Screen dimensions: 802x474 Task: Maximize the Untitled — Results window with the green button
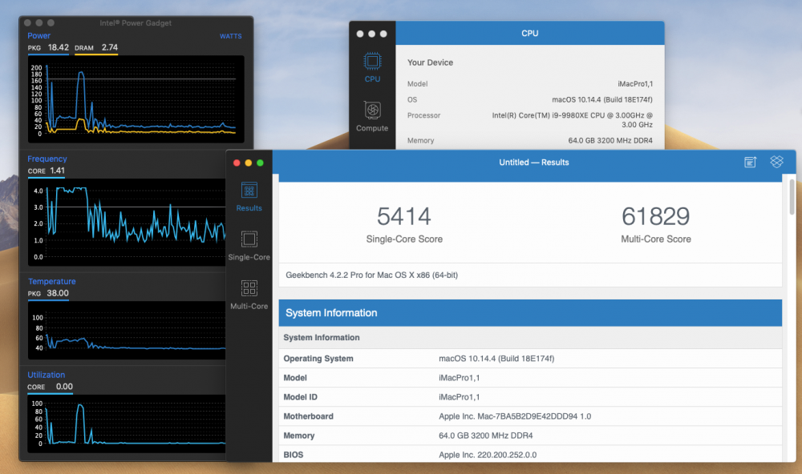[x=260, y=163]
